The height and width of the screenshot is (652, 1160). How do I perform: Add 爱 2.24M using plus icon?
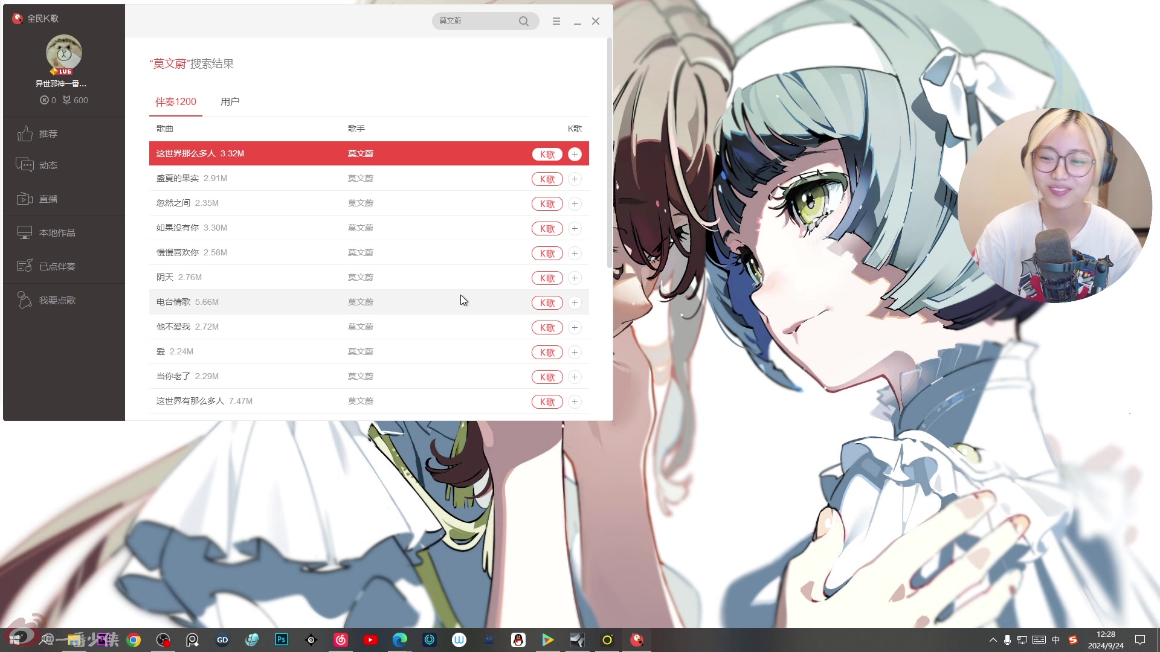(575, 352)
